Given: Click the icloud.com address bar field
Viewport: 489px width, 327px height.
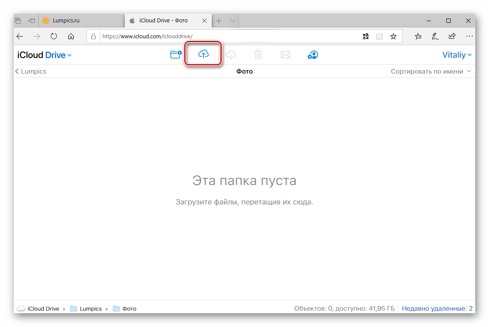Looking at the screenshot, I should pyautogui.click(x=228, y=37).
